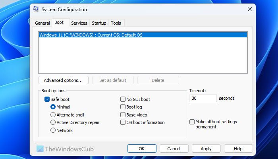Select the Windows 11 boot entry
Screen dimensions: 278x159
143,35
